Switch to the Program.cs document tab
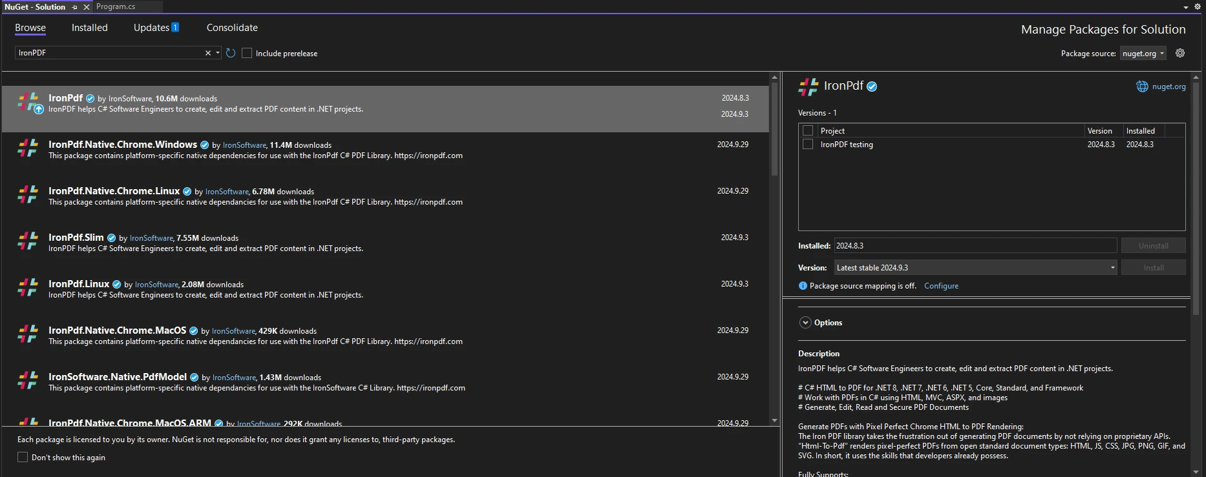 pos(116,6)
